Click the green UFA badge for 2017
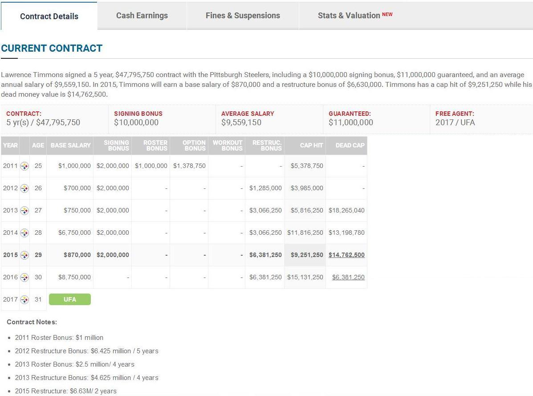 pyautogui.click(x=70, y=299)
